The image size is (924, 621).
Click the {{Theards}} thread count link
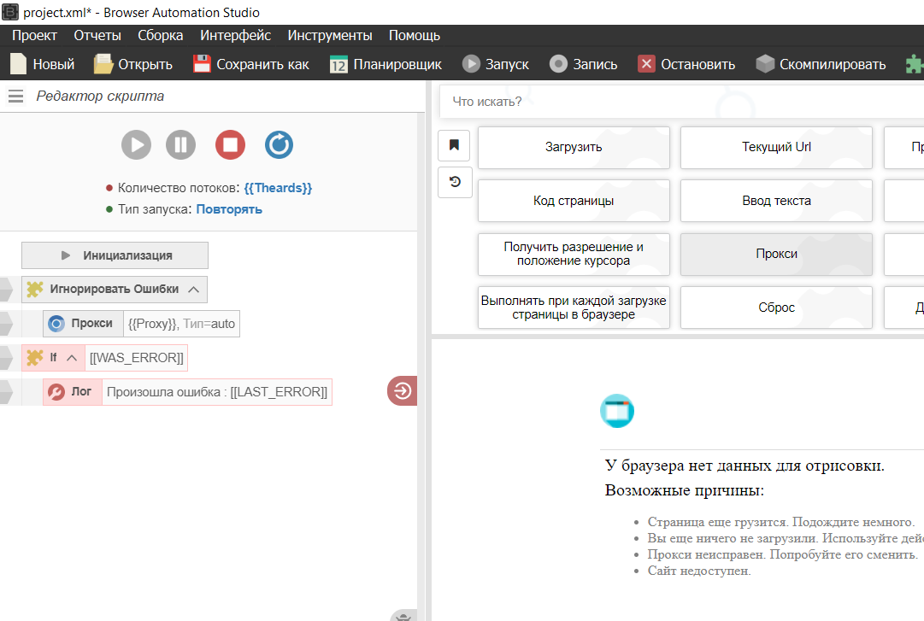[278, 188]
